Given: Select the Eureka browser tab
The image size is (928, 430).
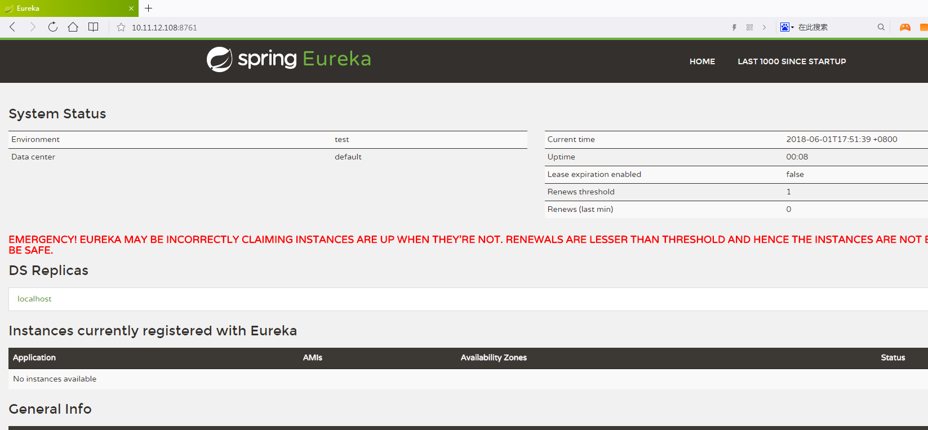Looking at the screenshot, I should 69,8.
